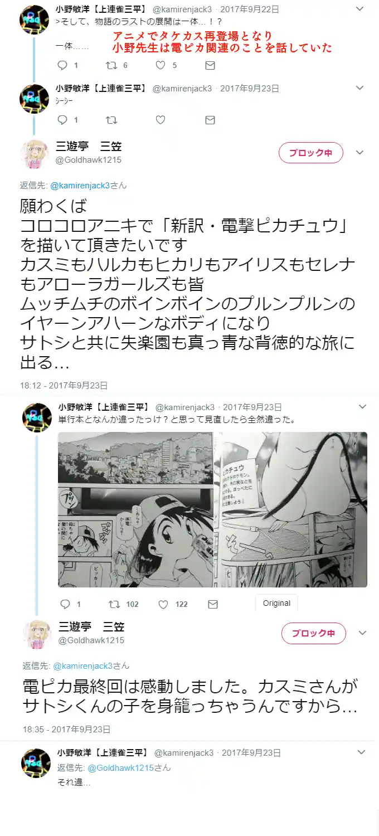This screenshot has width=379, height=836.
Task: Expand chevron menu on the 9月22日 tweet
Action: click(360, 9)
